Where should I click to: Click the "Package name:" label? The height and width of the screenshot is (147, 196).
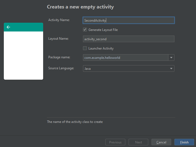(59, 57)
